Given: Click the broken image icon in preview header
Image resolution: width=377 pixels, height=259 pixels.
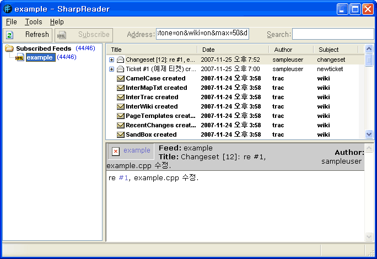Looking at the screenshot, I should click(115, 151).
